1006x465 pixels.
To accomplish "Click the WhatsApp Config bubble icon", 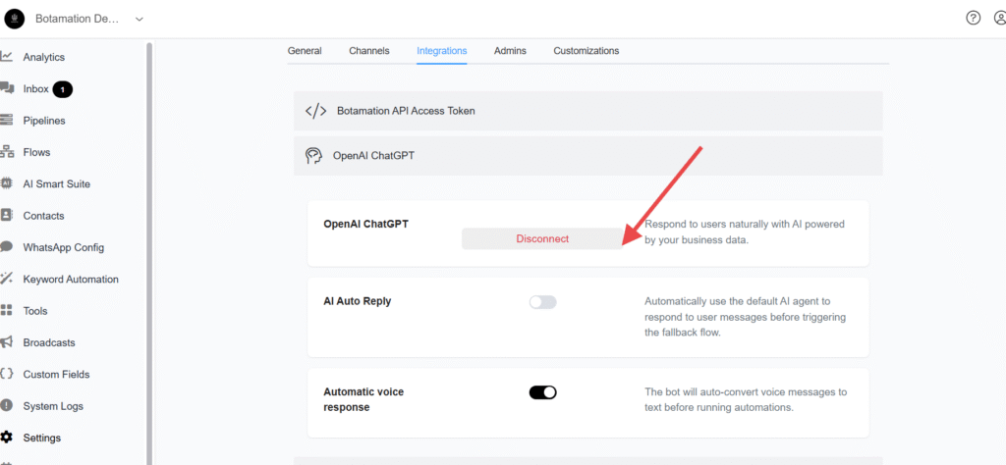I will coord(7,246).
